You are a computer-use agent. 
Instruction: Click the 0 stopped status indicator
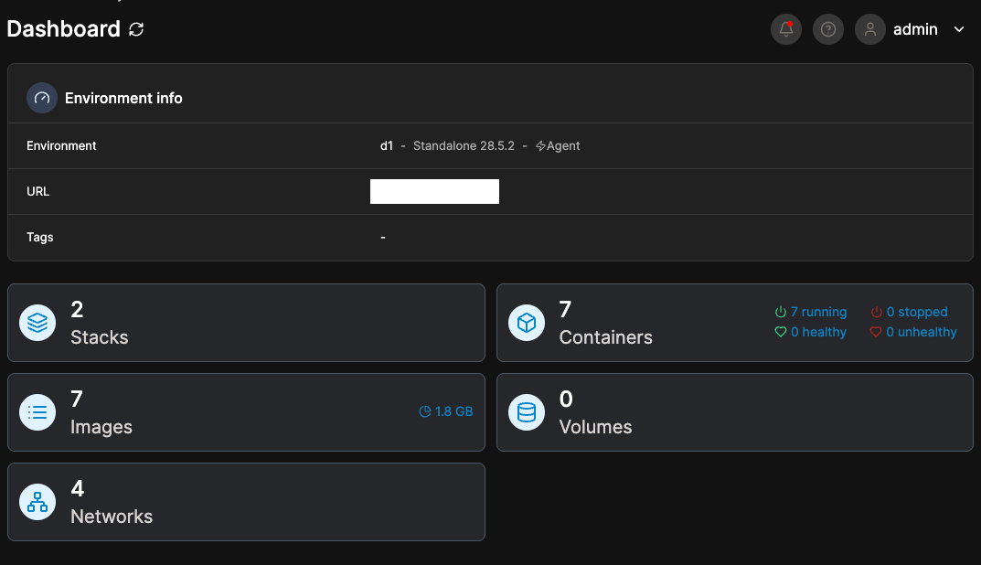coord(909,312)
